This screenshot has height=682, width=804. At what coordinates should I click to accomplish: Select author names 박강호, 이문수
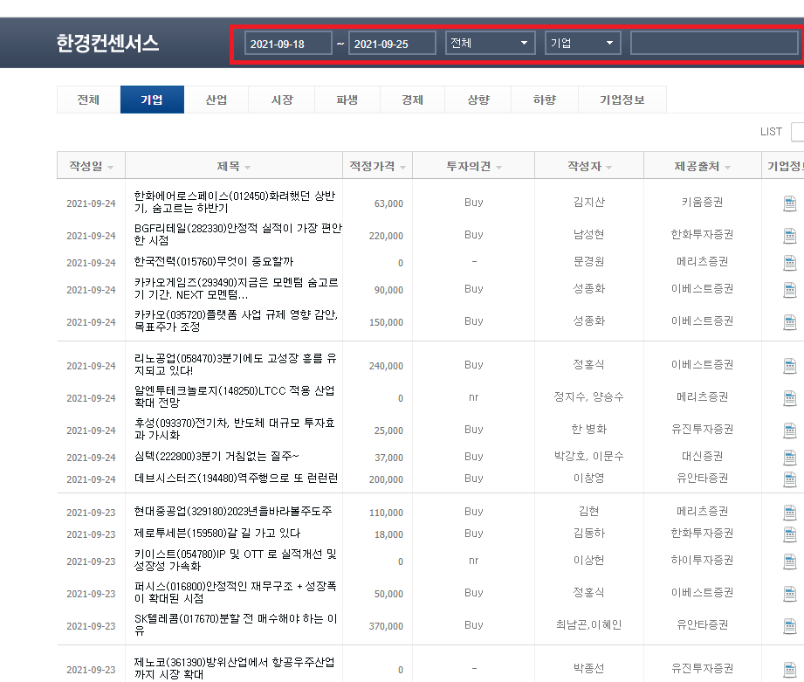[588, 456]
